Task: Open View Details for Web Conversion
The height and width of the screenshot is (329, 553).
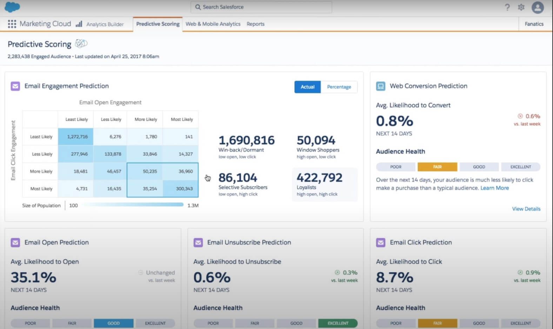Action: pos(526,209)
